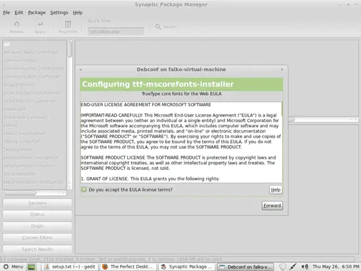Click the shield update icon in the system tray
361x271 pixels.
282,267
